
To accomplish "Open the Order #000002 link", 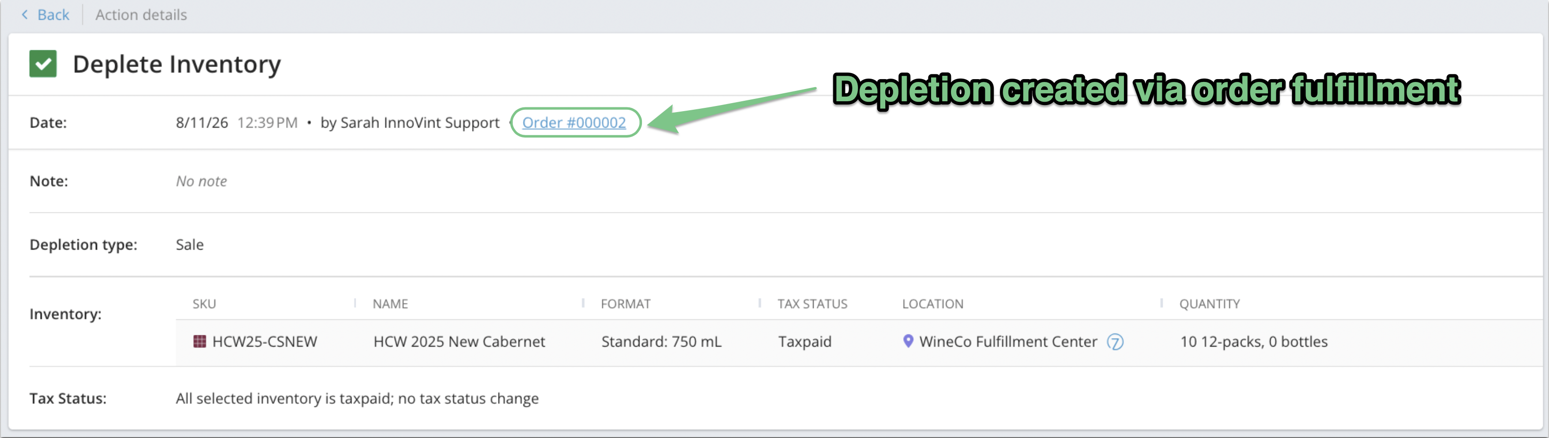I will point(574,122).
